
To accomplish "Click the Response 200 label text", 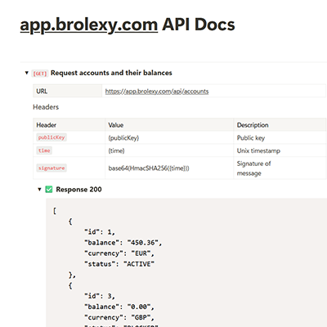I will click(x=78, y=190).
